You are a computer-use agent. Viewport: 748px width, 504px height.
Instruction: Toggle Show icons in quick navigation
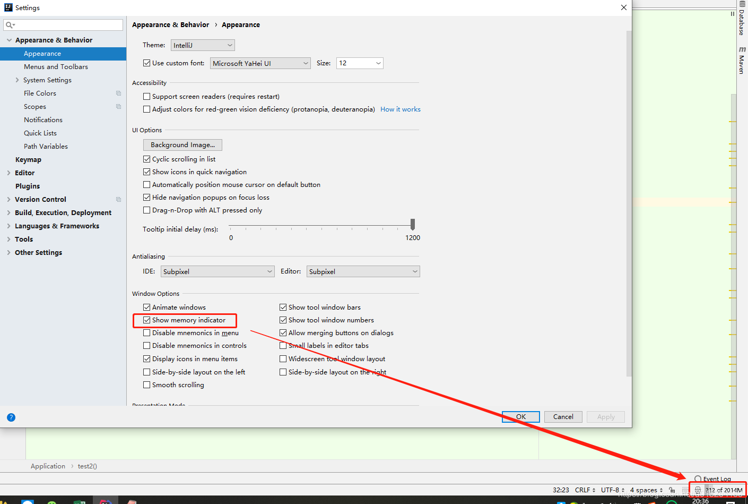pyautogui.click(x=147, y=172)
